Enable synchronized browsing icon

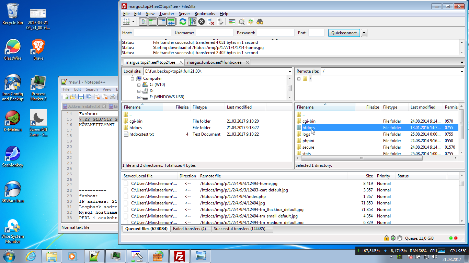click(251, 22)
